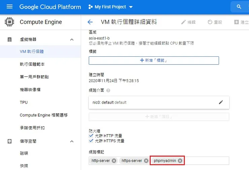Click the create plus-box icon
This screenshot has height=170, width=249.
(x=237, y=22)
